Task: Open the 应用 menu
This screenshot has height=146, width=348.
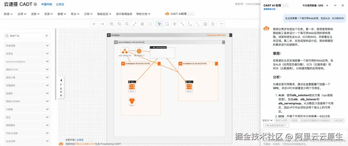Action: coord(22,14)
